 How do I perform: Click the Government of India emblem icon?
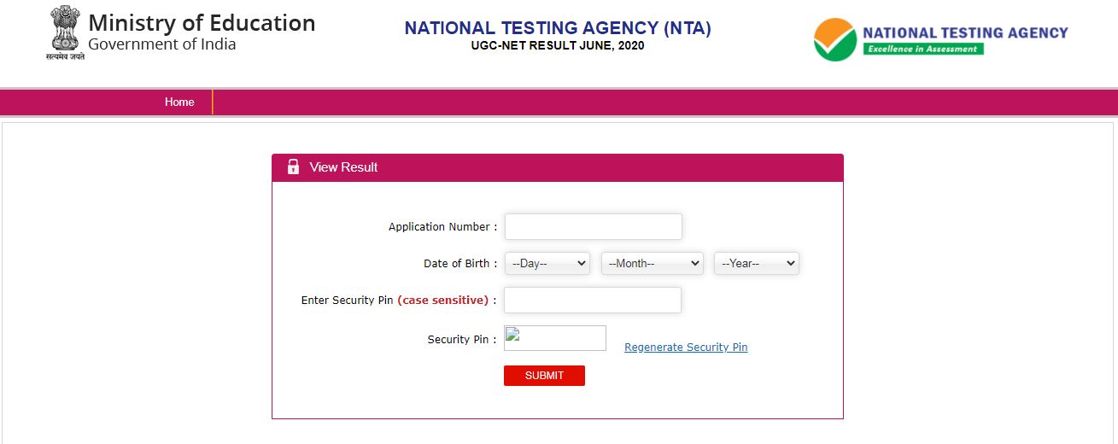point(64,31)
